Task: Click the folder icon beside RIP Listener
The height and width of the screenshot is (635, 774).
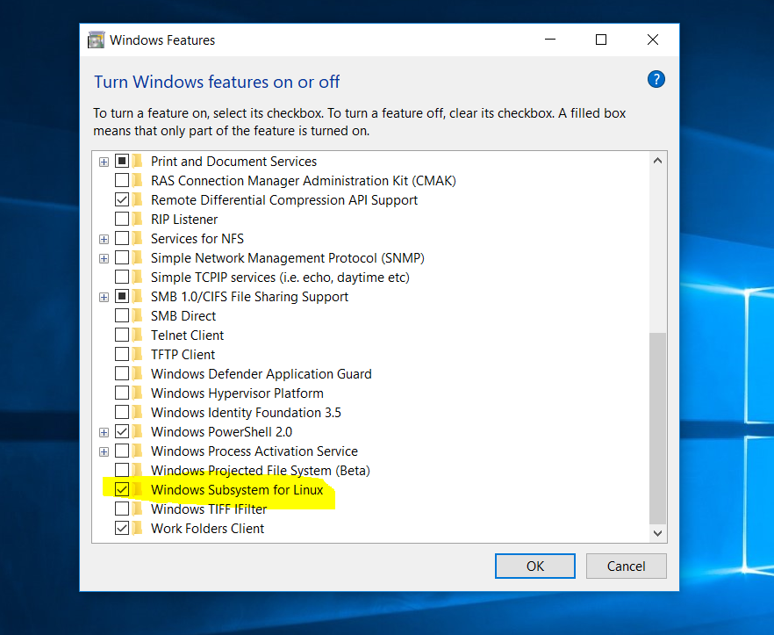Action: click(x=139, y=219)
